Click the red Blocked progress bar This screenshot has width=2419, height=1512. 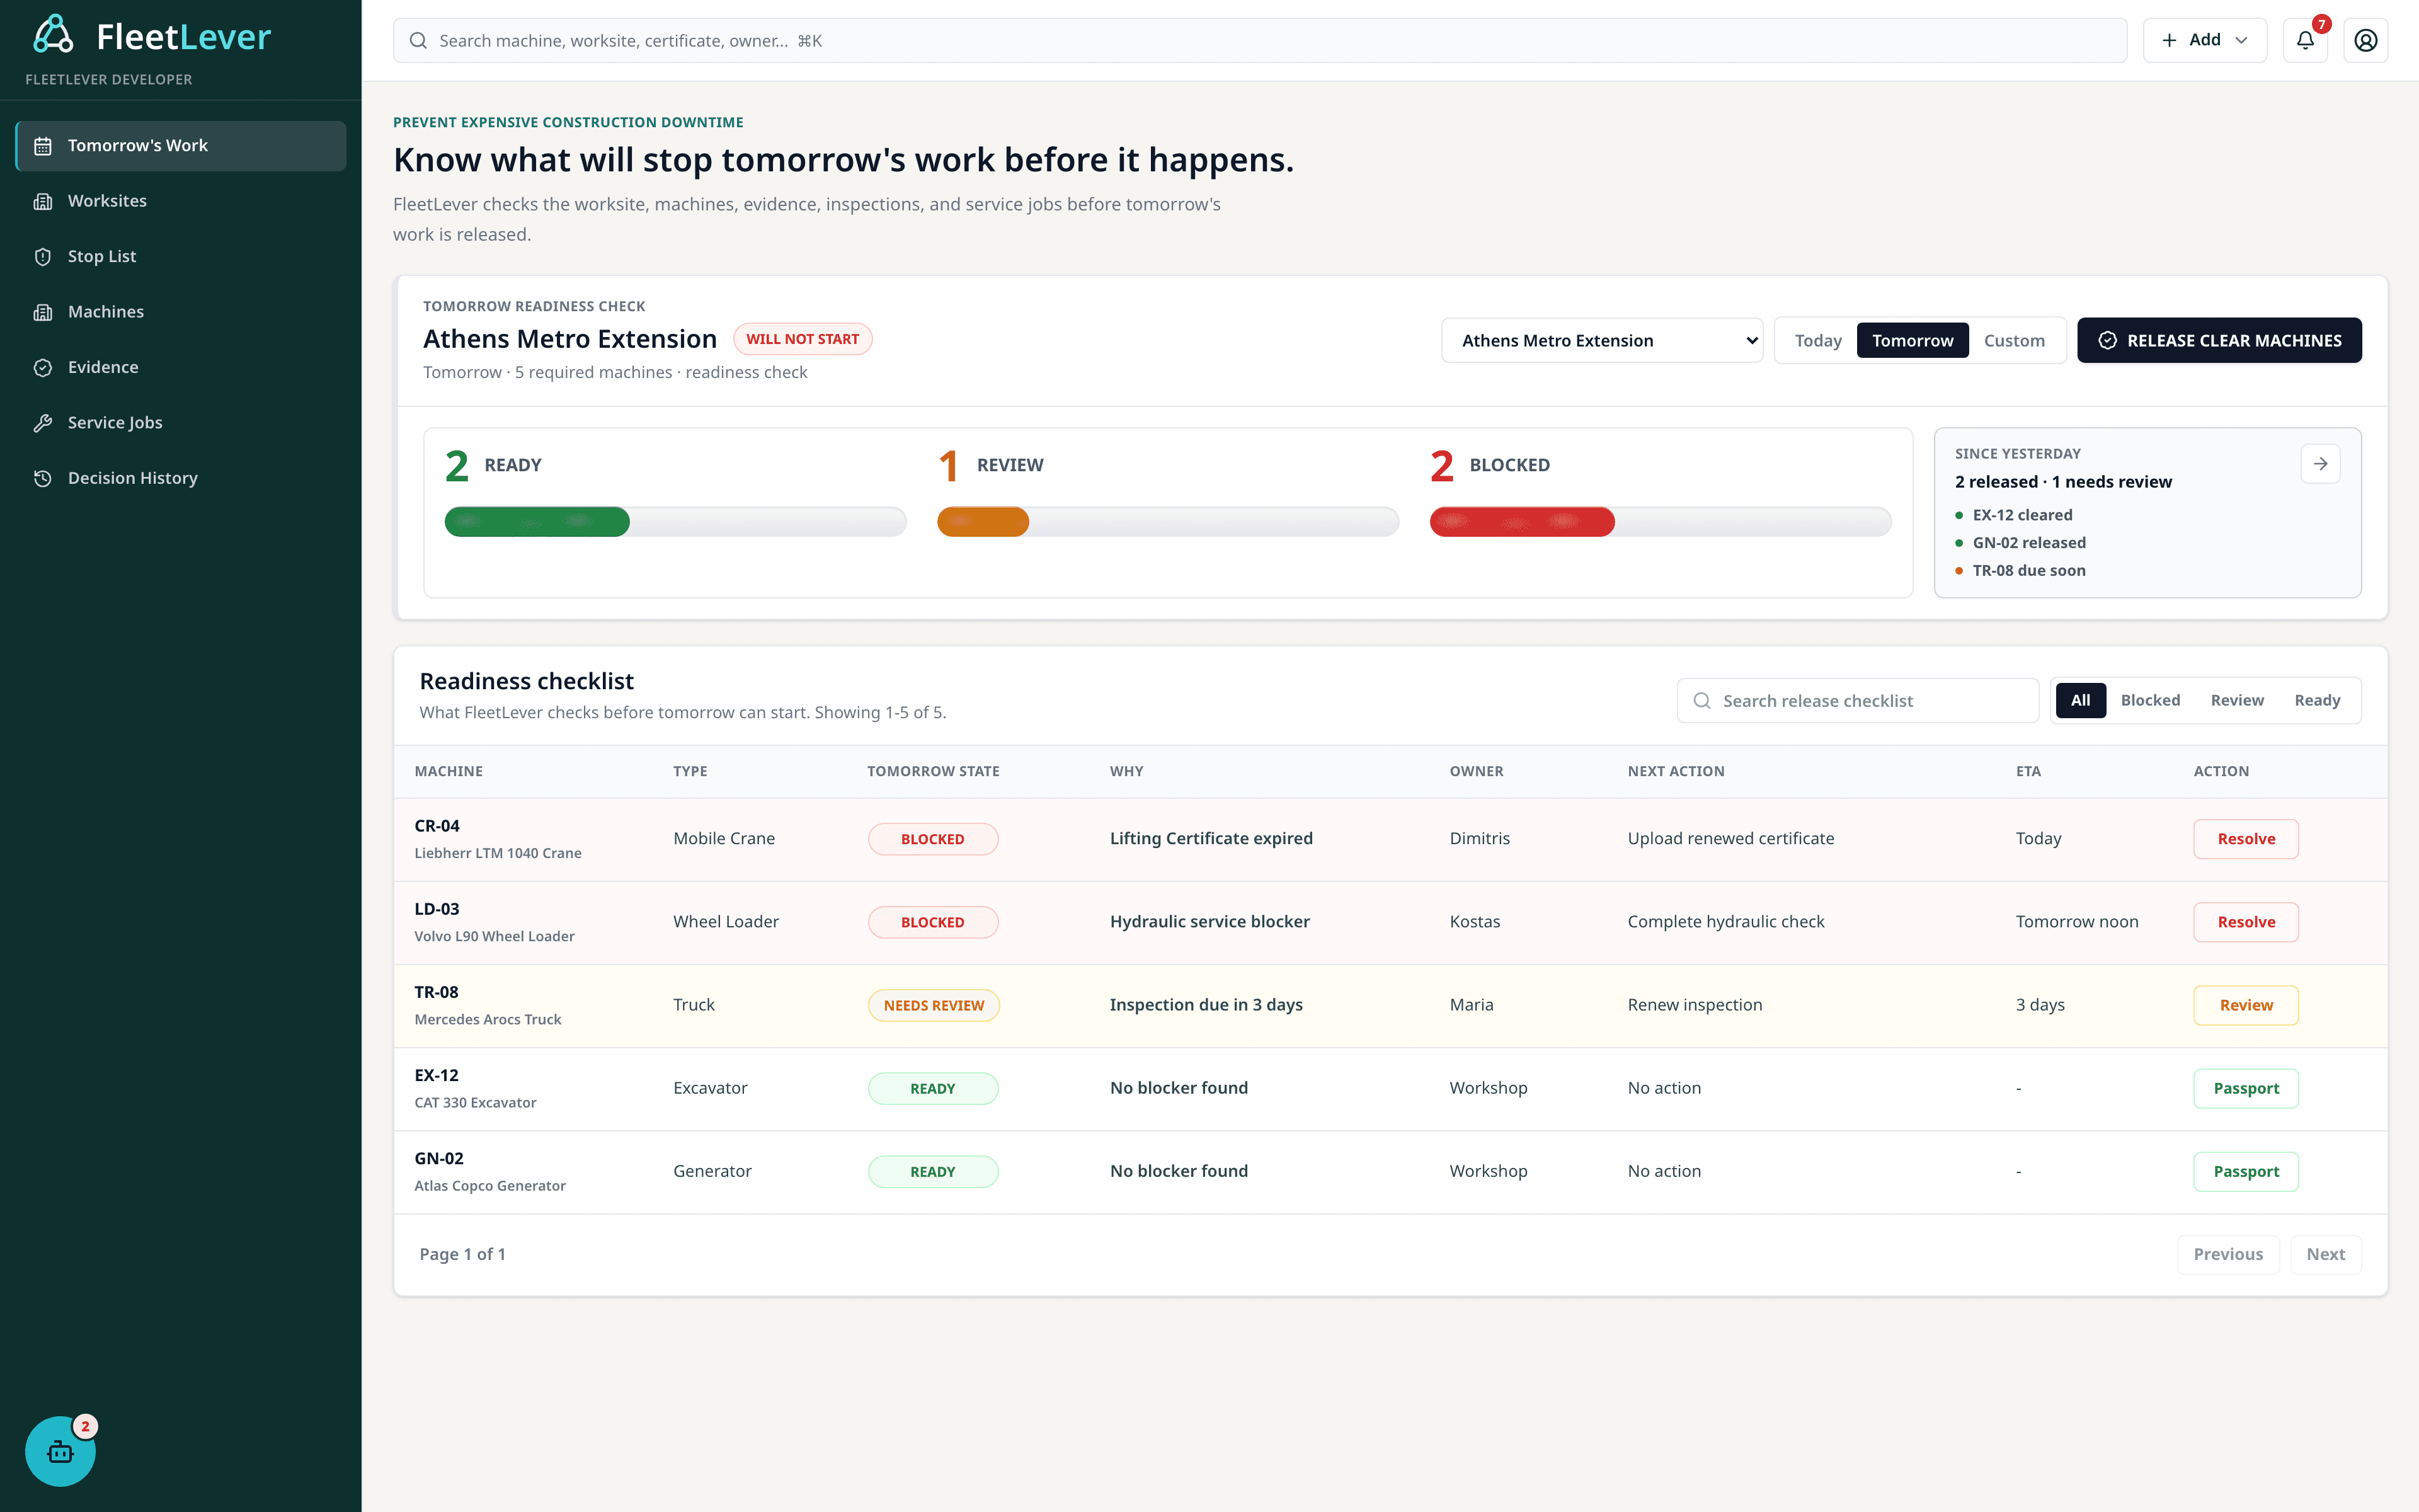coord(1661,522)
